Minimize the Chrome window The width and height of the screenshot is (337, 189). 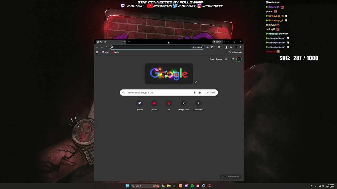coord(228,42)
